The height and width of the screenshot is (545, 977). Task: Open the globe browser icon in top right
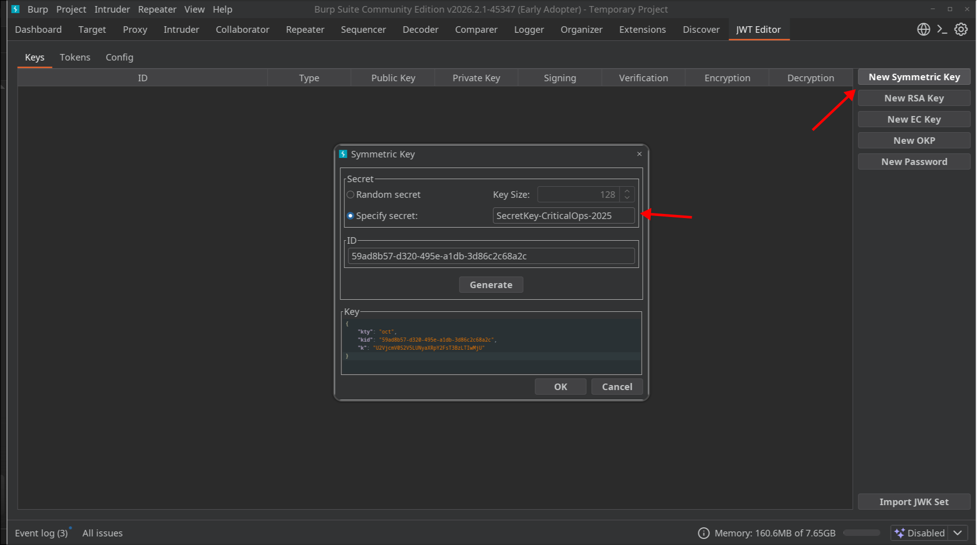[923, 29]
